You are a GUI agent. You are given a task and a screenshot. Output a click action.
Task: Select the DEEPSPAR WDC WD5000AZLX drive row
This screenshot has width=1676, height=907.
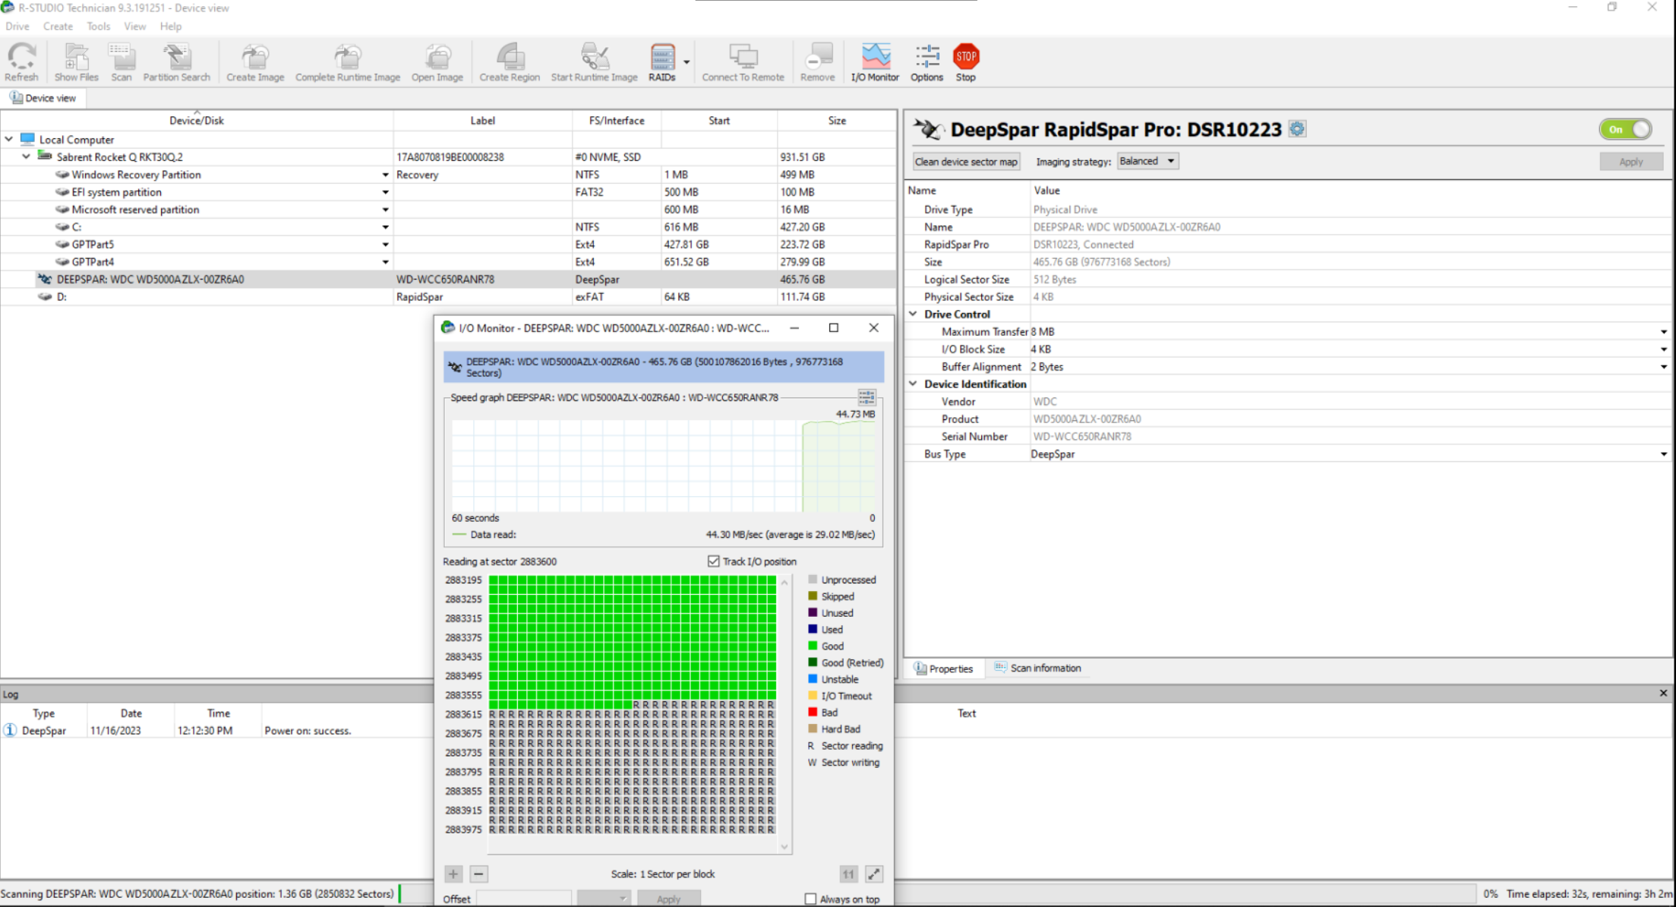[448, 280]
